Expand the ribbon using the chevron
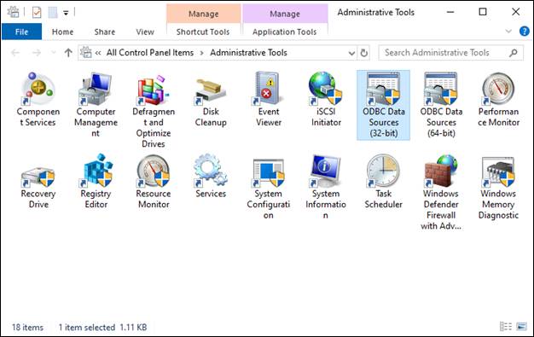 coord(508,32)
